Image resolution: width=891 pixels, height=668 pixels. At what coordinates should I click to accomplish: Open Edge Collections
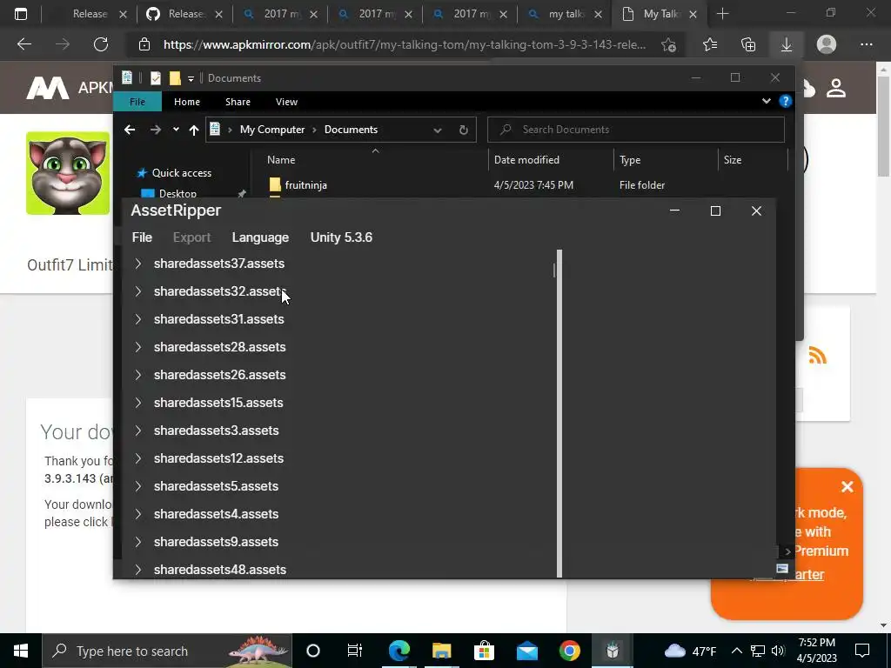(x=748, y=44)
